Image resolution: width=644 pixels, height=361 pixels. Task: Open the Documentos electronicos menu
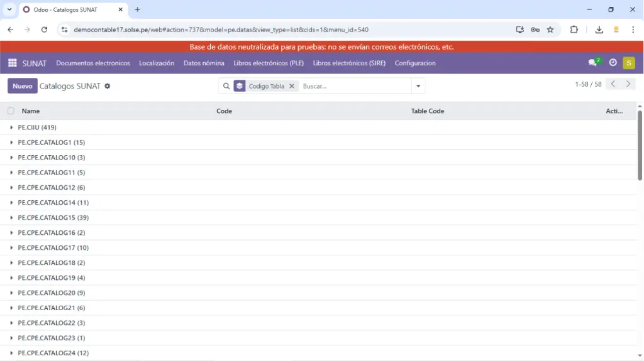pyautogui.click(x=93, y=63)
